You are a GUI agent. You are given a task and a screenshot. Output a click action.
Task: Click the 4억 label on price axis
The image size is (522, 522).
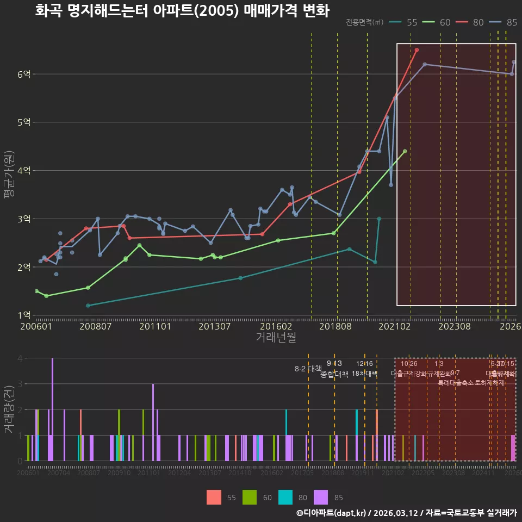coord(24,170)
